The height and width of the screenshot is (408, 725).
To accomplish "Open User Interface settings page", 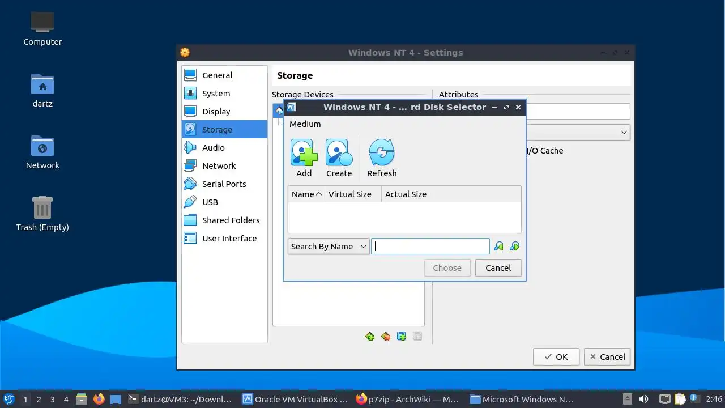I will click(x=224, y=239).
